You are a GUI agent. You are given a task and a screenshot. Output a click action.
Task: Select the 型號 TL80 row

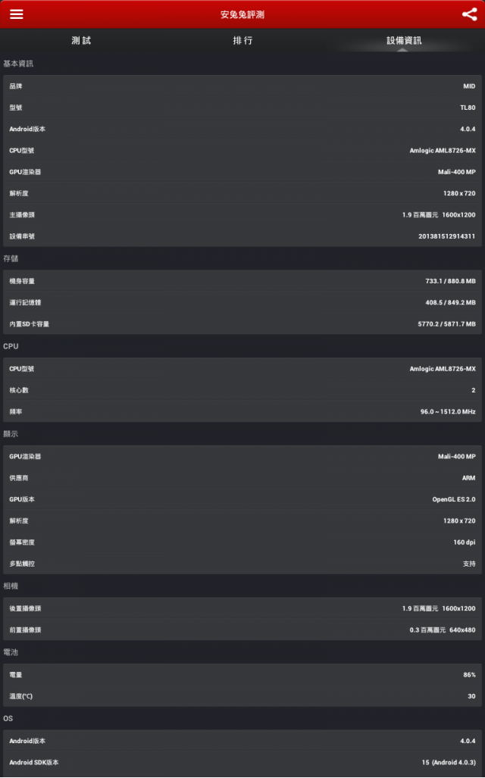point(242,107)
